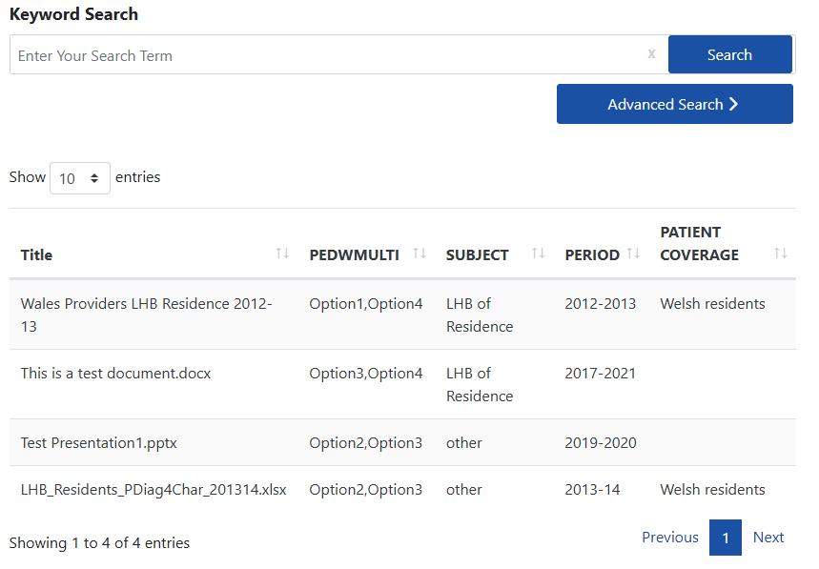The image size is (819, 569).
Task: Click 'Showing 1 to 4 of 4 entries' text
Action: point(99,543)
